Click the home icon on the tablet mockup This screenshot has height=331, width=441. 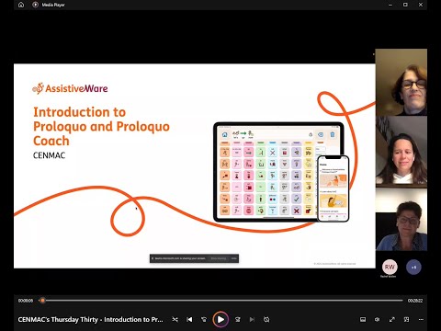tap(225, 134)
